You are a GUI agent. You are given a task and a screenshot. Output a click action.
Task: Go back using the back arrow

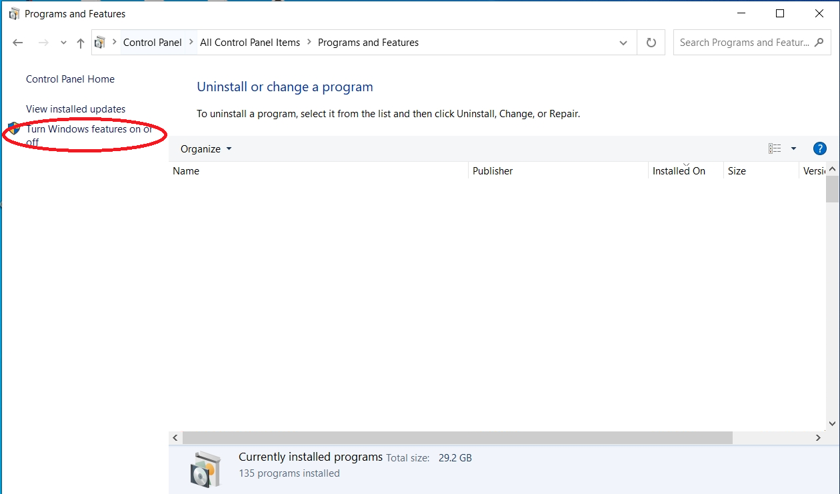point(18,43)
